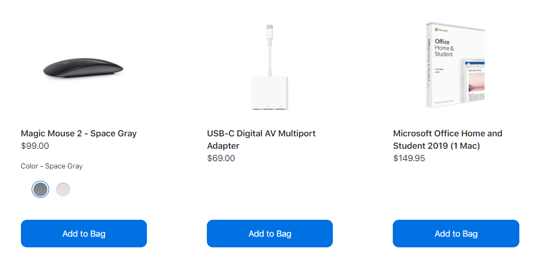
Task: Open Microsoft Office Home and Student 2019 title
Action: tap(447, 140)
